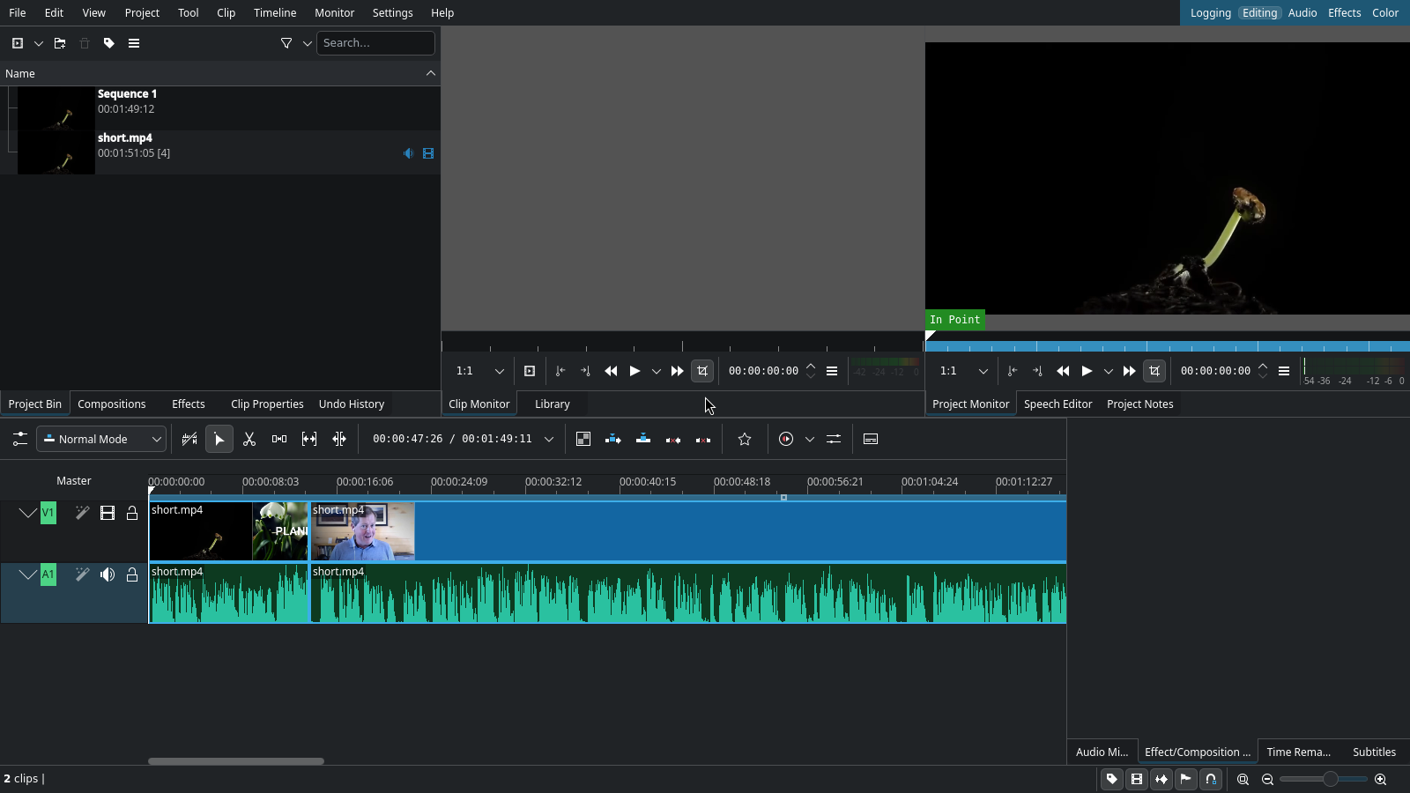Open the tags panel icon in bin
1410x793 pixels.
click(109, 43)
